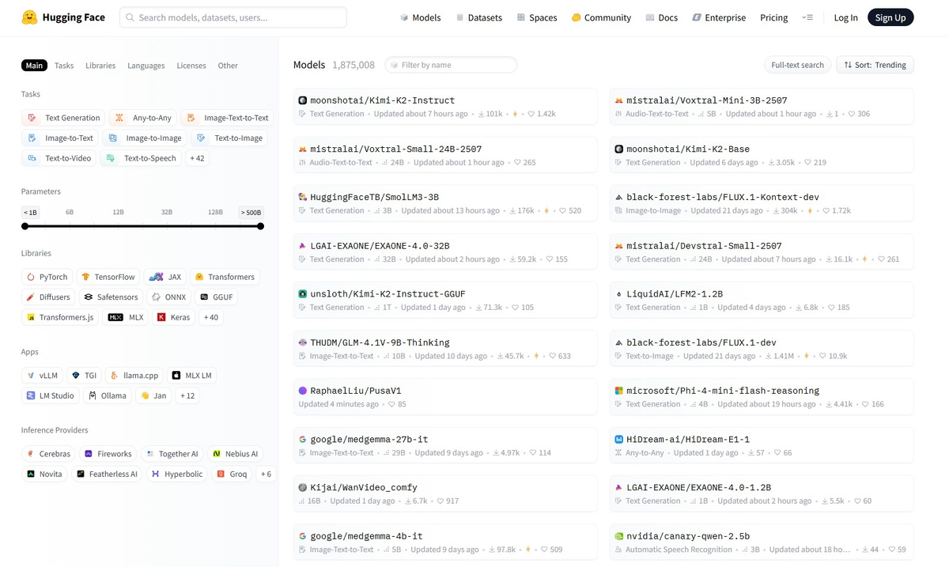
Task: Select the Transformers library chip
Action: (225, 277)
